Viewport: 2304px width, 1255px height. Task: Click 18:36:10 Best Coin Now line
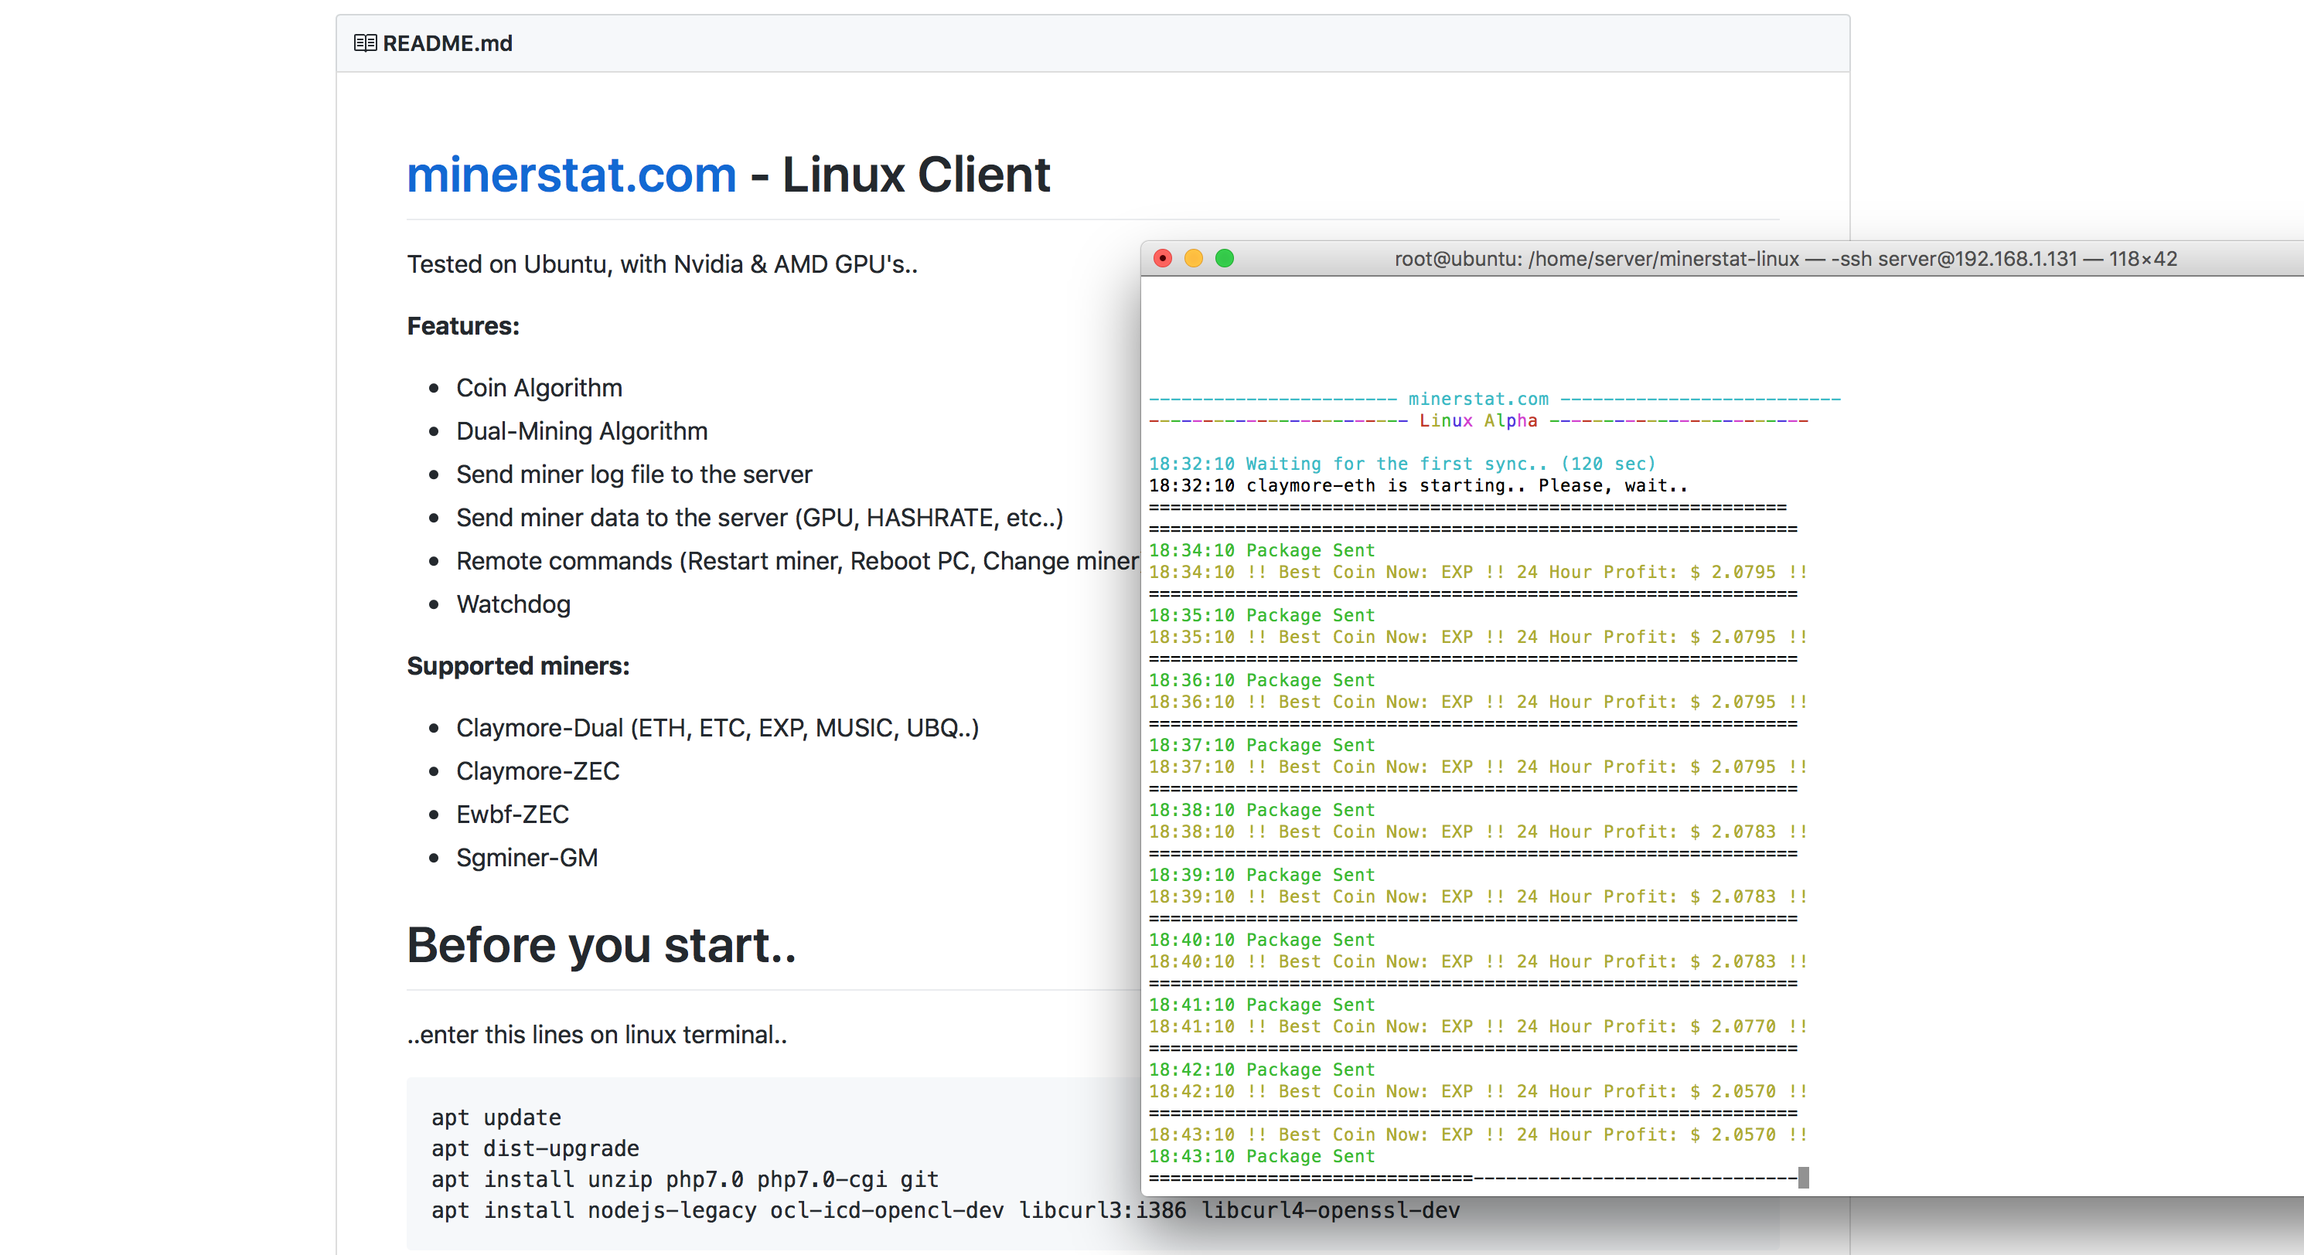coord(1477,702)
